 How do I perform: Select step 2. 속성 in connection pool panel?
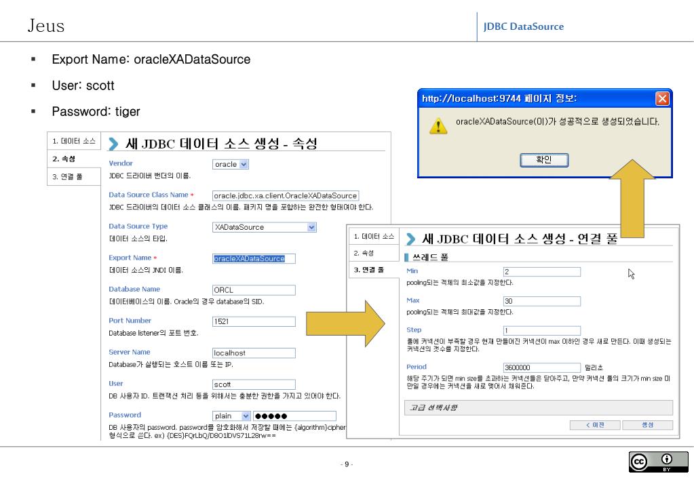[374, 253]
